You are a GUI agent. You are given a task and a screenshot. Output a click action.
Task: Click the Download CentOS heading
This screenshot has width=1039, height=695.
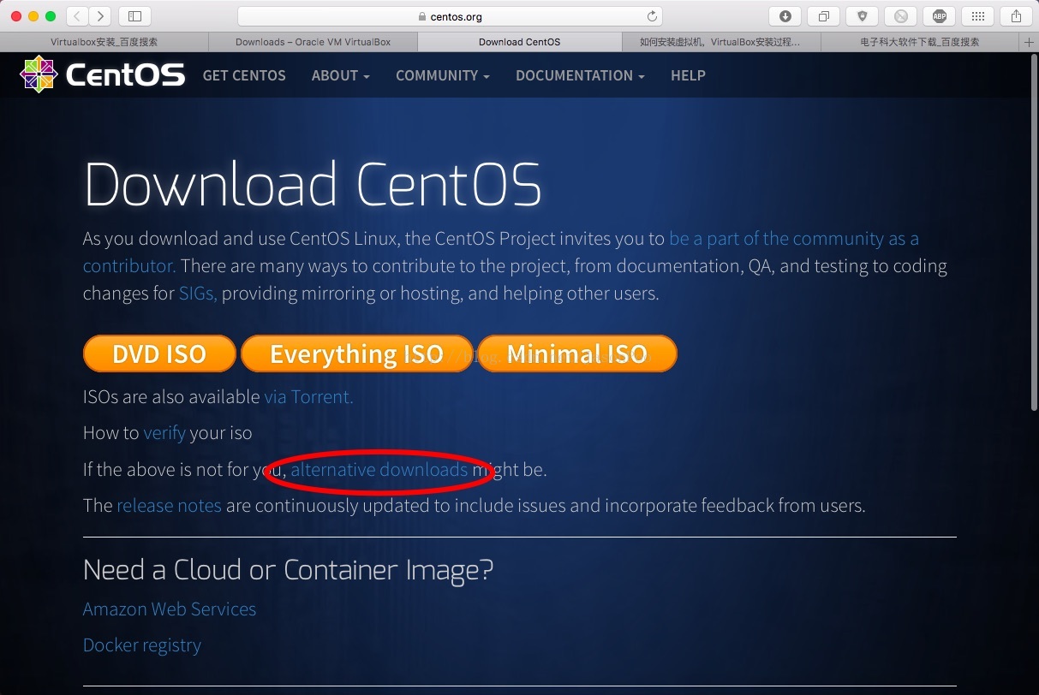click(313, 183)
